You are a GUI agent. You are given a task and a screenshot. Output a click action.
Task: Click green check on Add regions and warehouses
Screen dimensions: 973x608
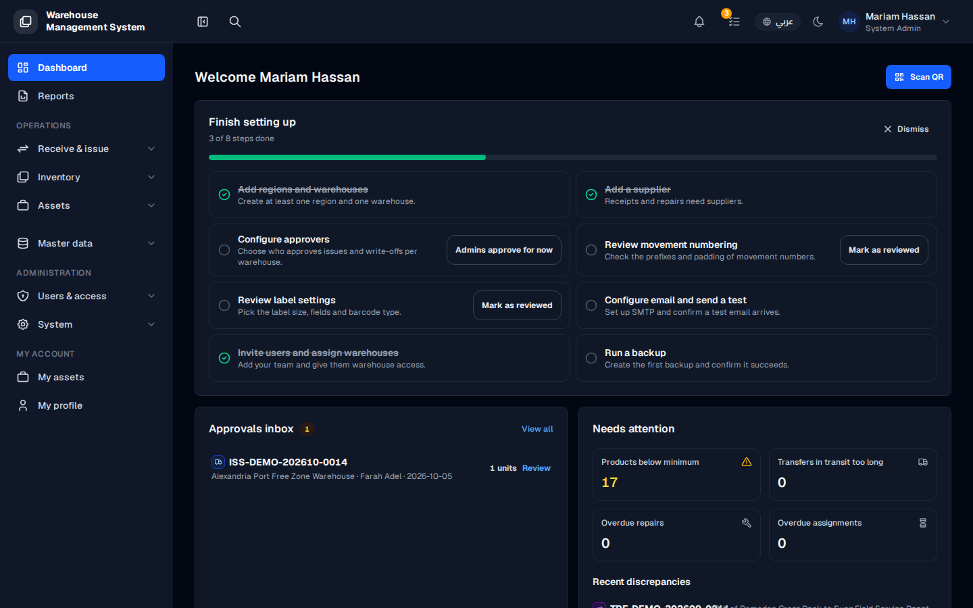(x=224, y=195)
